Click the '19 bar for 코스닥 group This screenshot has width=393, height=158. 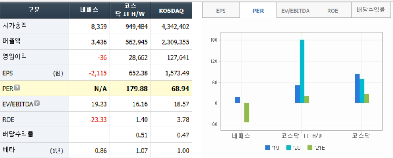coord(357,89)
